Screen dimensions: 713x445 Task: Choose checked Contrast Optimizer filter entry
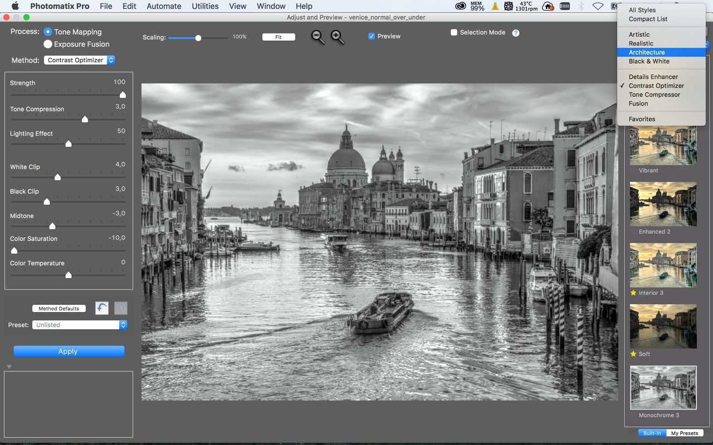coord(661,86)
